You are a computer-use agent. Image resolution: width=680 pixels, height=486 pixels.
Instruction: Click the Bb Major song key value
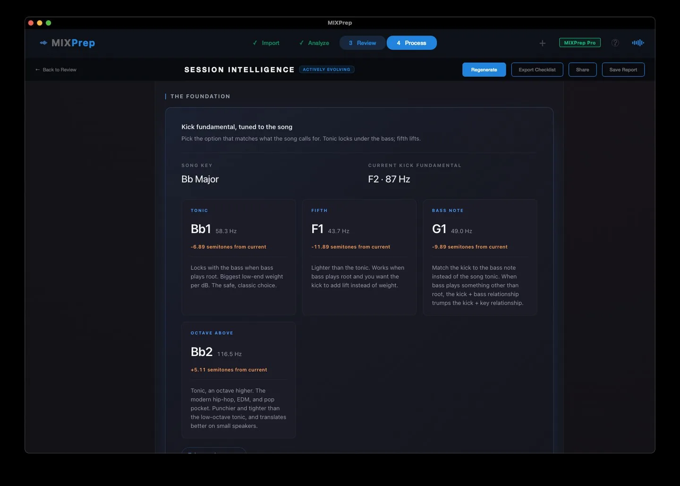[x=200, y=179]
